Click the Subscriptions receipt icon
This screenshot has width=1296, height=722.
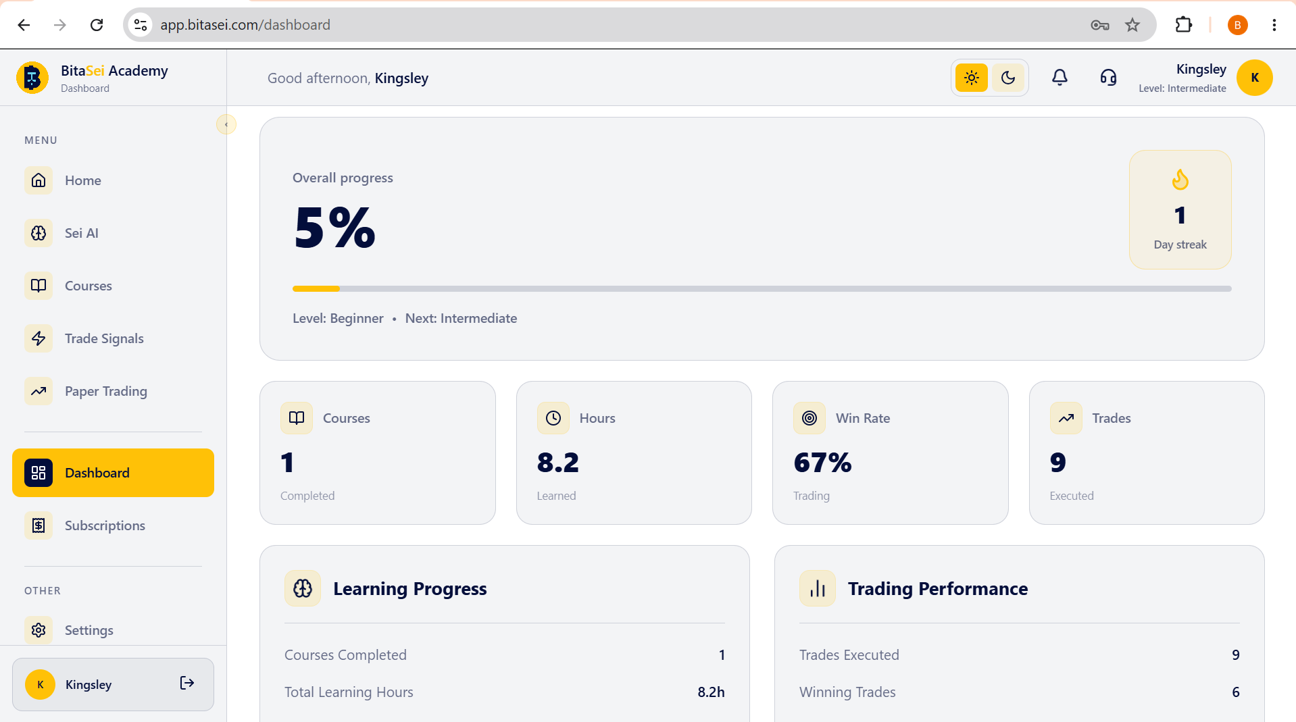tap(39, 525)
